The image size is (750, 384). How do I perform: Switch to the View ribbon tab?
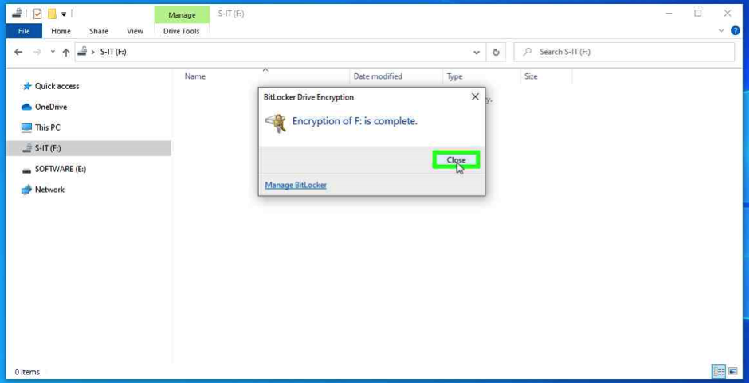135,31
